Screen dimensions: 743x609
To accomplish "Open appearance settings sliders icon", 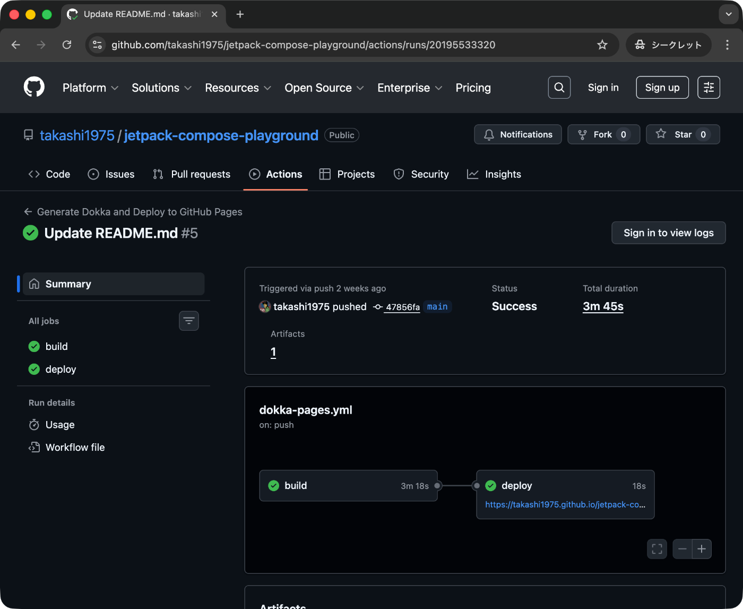I will tap(709, 88).
